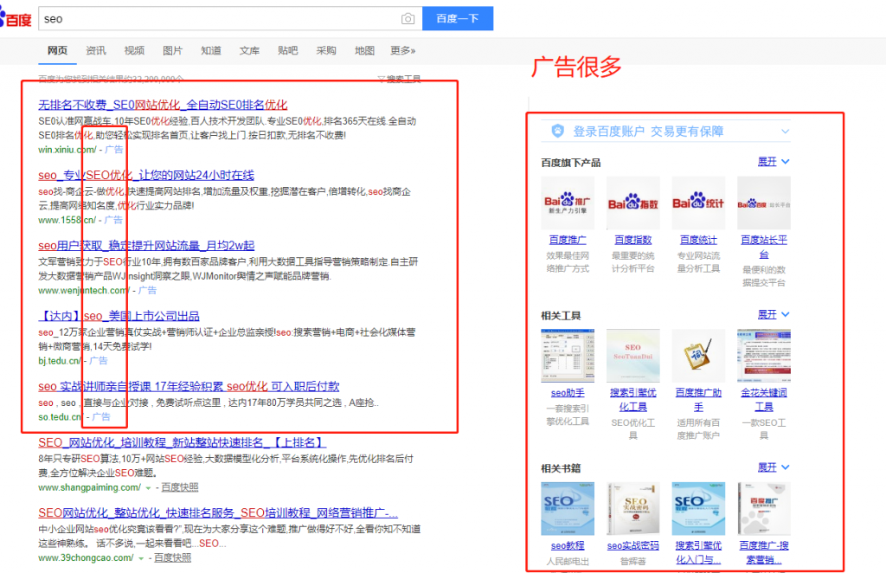
Task: Click the seo助手 tool thumbnail
Action: click(568, 356)
